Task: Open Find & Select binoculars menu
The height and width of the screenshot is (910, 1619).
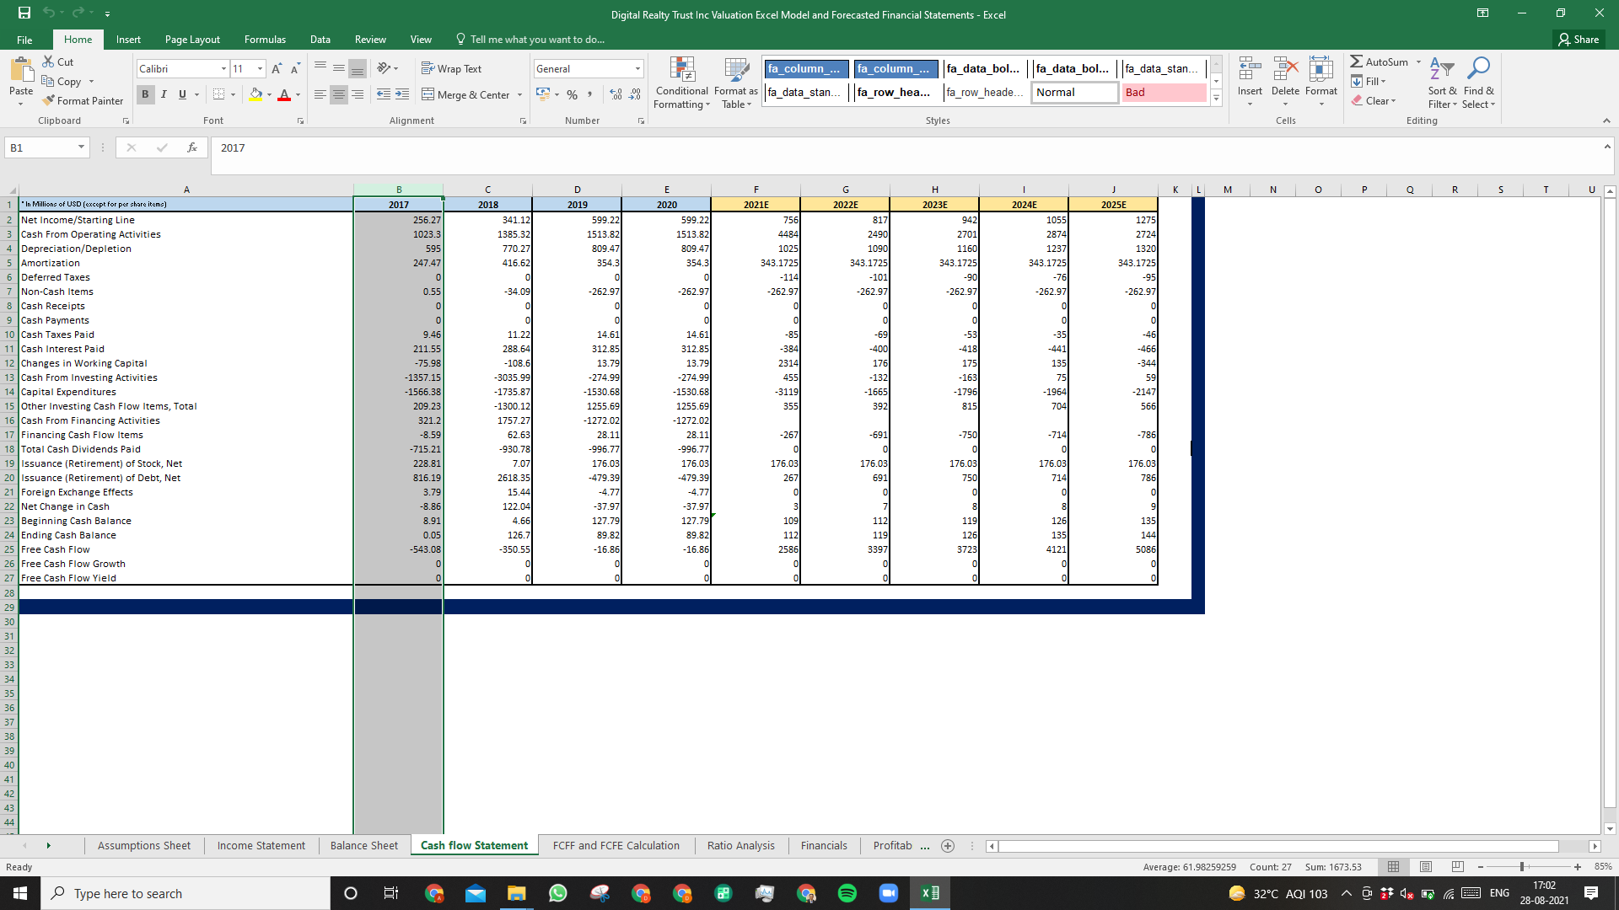Action: tap(1478, 83)
